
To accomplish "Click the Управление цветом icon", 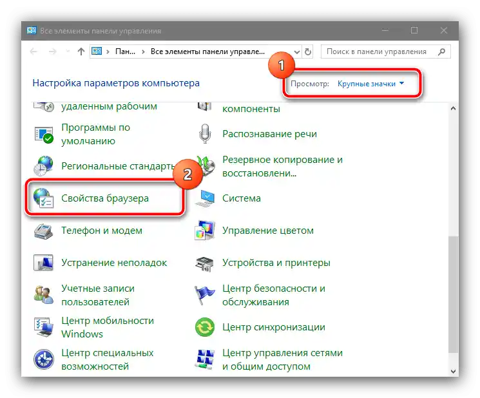I will 205,231.
